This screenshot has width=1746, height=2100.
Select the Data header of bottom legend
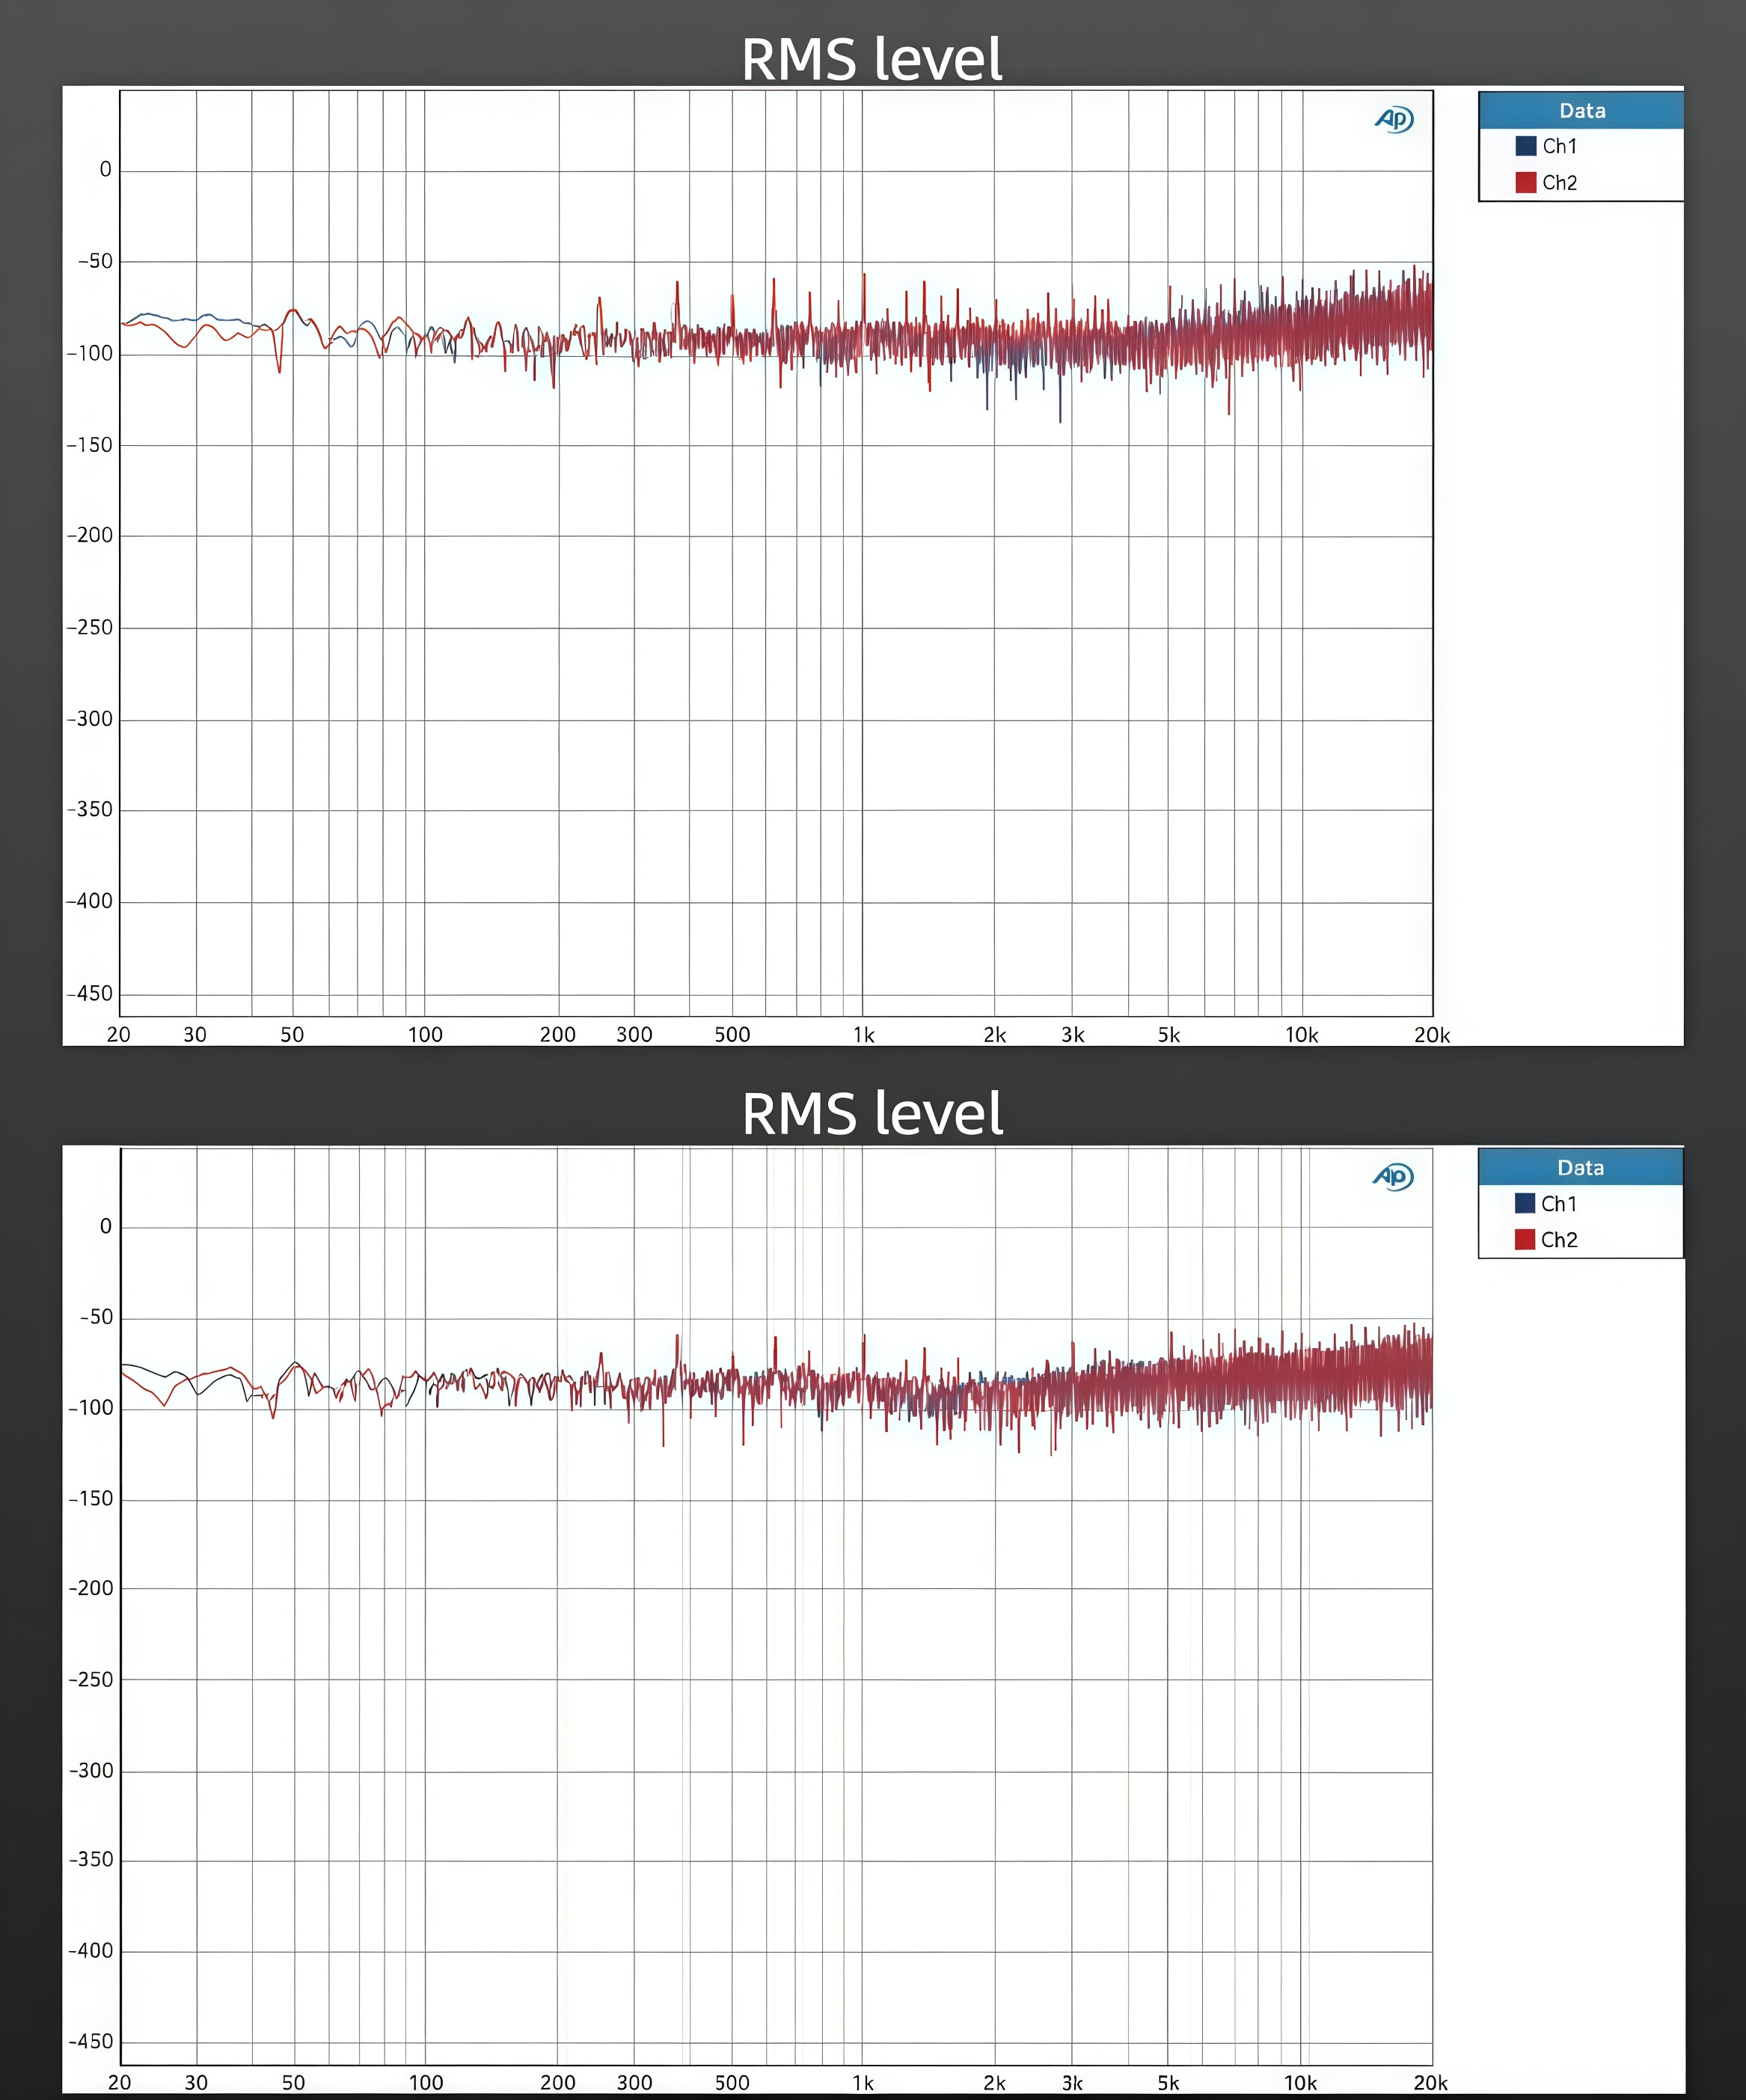(x=1580, y=1167)
